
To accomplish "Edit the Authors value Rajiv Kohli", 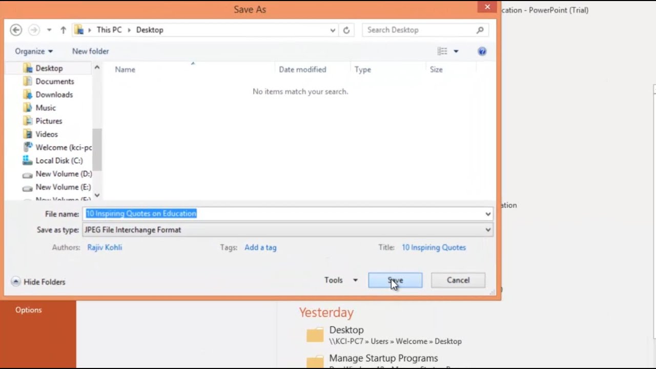I will pos(105,248).
